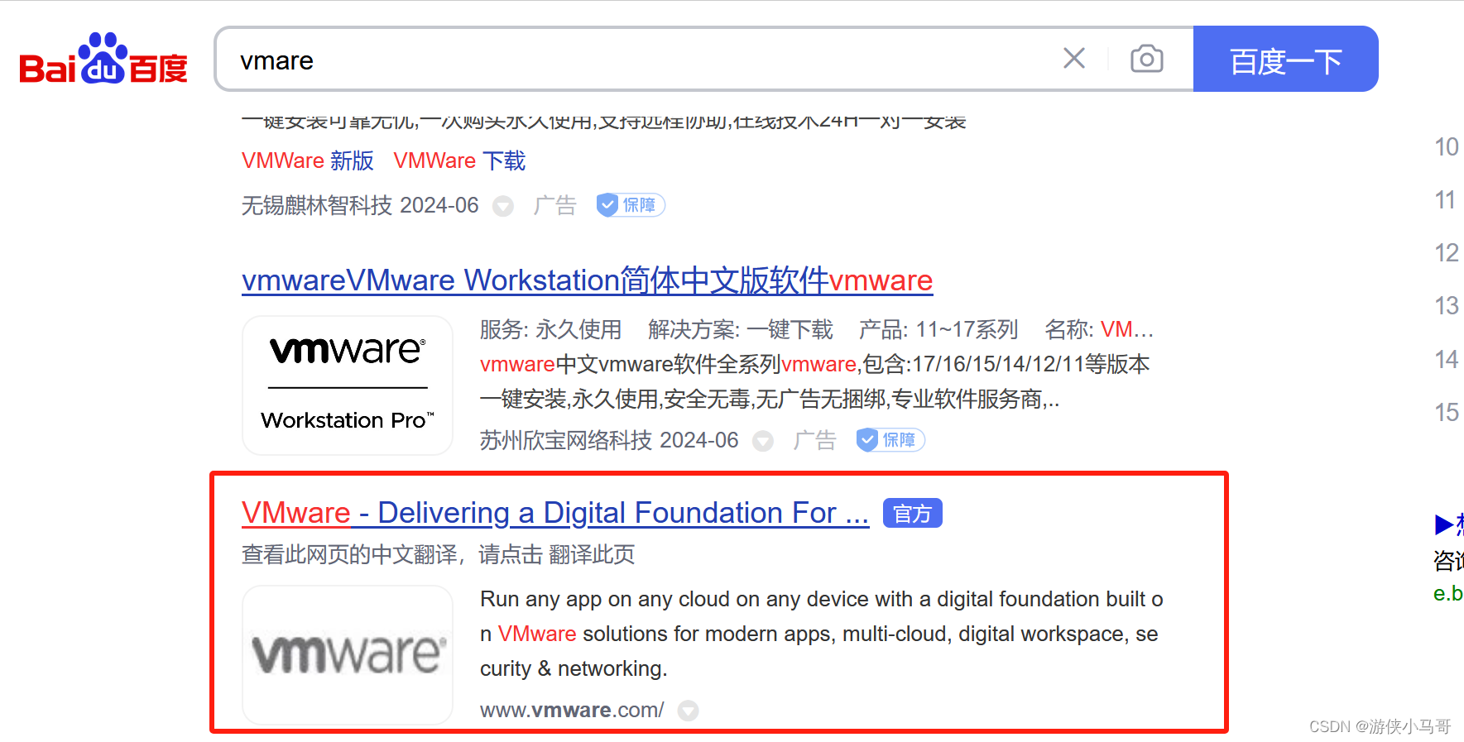Click the 官方 official badge
This screenshot has height=742, width=1464.
pos(913,514)
